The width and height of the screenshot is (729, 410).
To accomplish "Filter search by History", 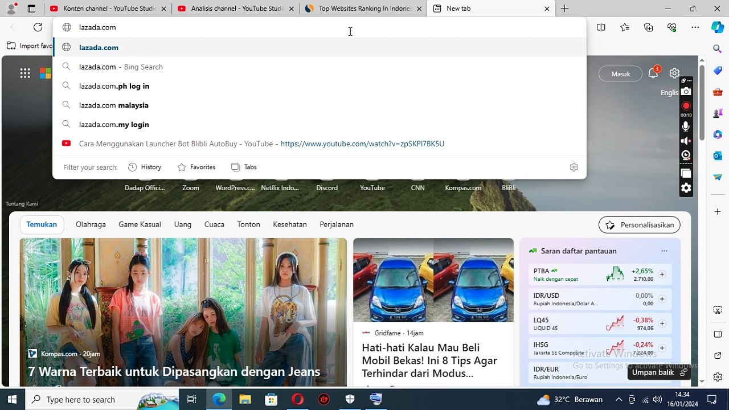I will (145, 167).
